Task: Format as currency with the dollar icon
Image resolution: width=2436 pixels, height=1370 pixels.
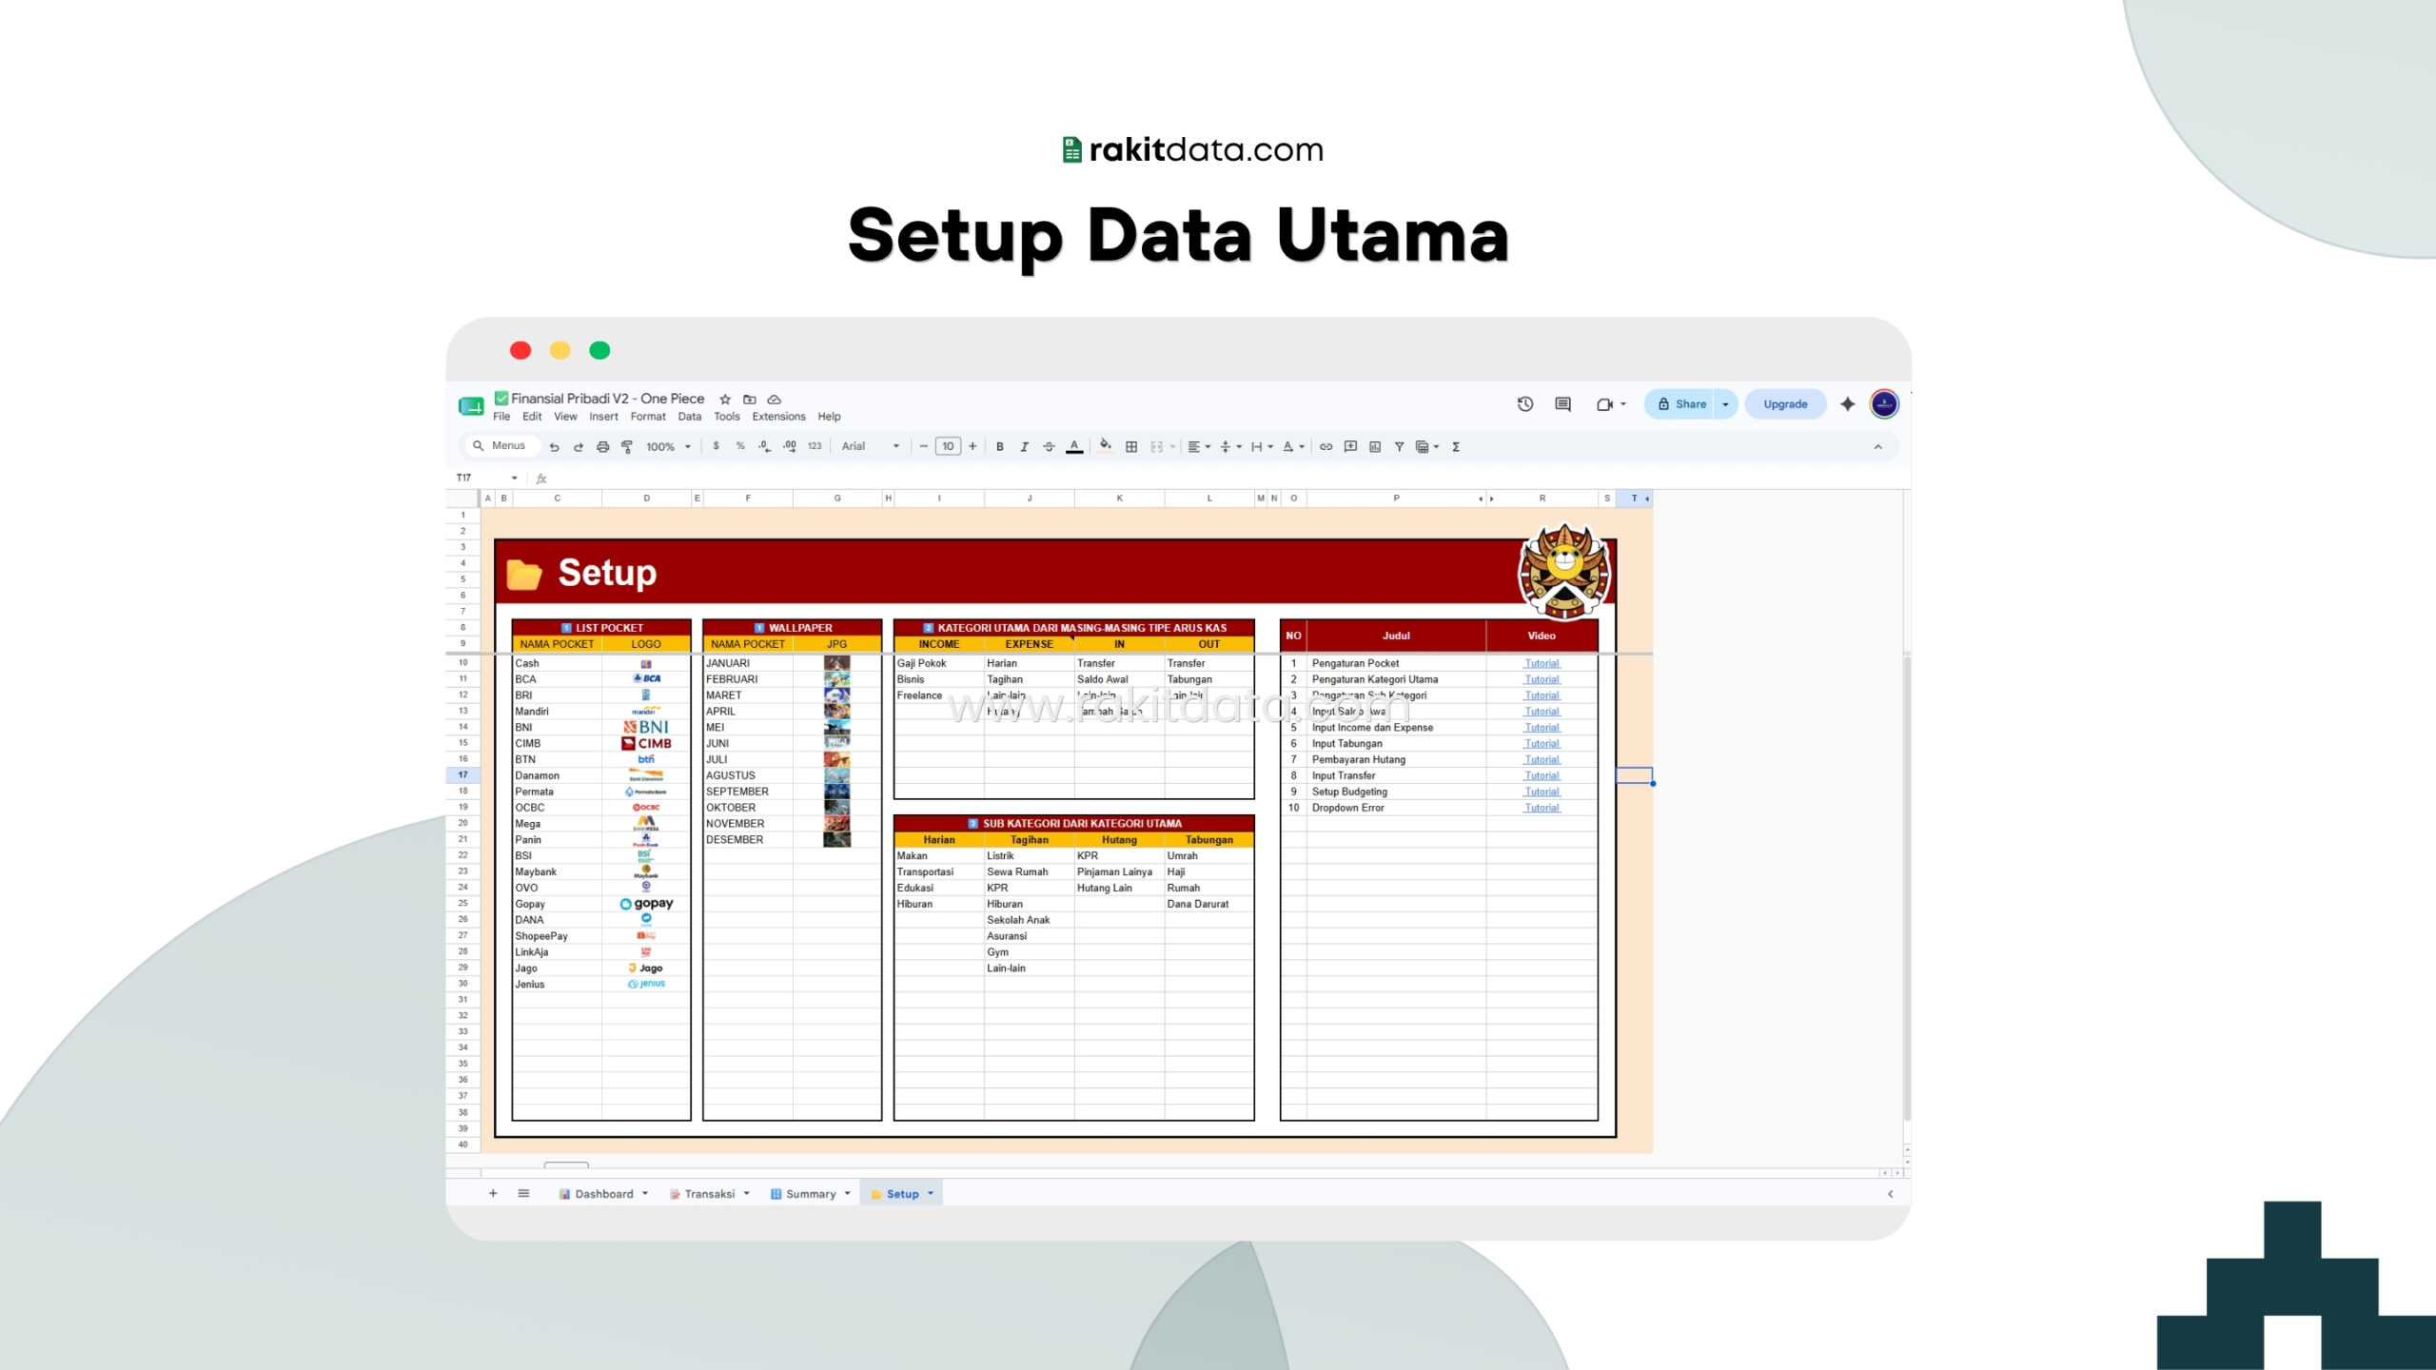Action: click(716, 446)
